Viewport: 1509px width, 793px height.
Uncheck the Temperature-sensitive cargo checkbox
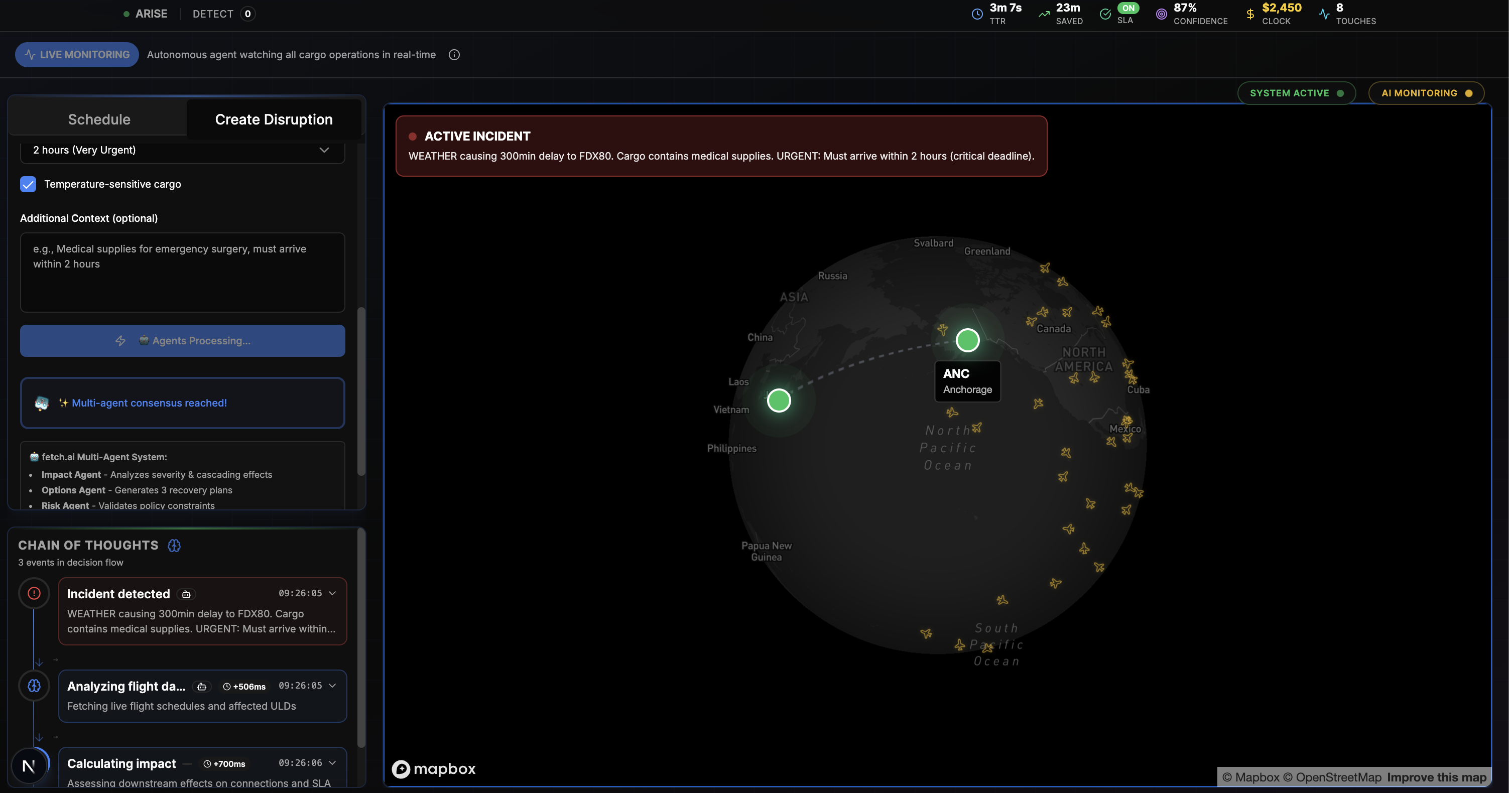point(28,184)
